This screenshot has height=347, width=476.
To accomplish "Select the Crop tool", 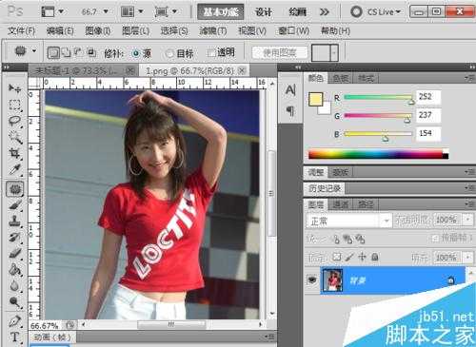I will [14, 154].
